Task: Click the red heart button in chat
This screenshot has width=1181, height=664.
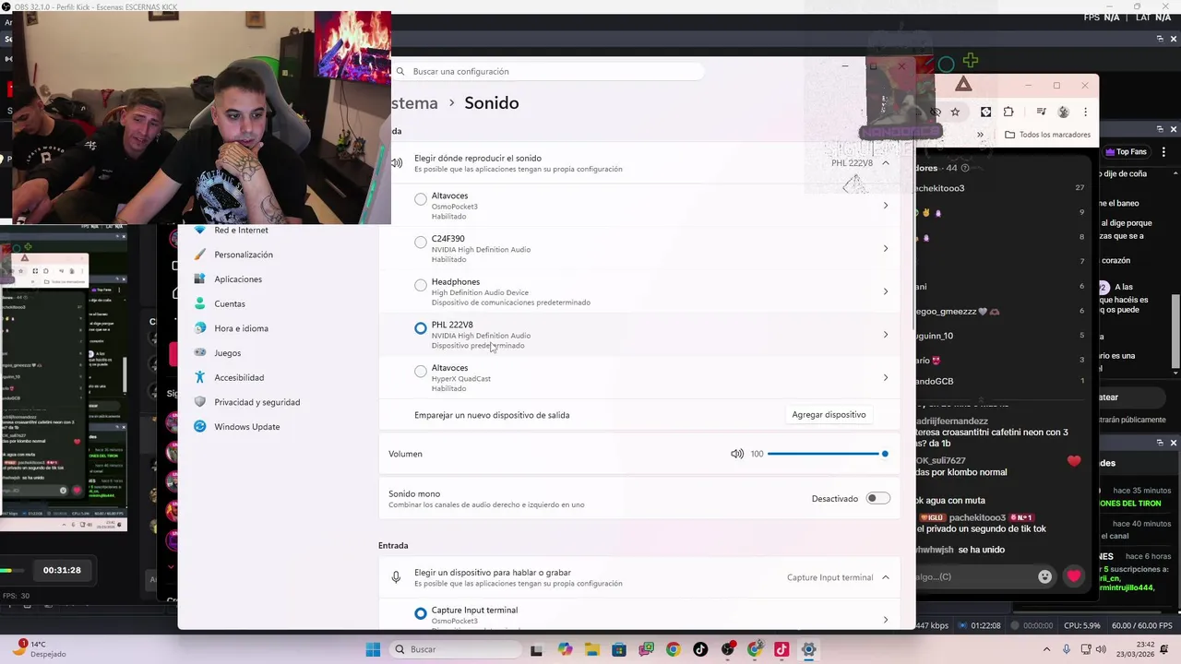Action: [1073, 576]
